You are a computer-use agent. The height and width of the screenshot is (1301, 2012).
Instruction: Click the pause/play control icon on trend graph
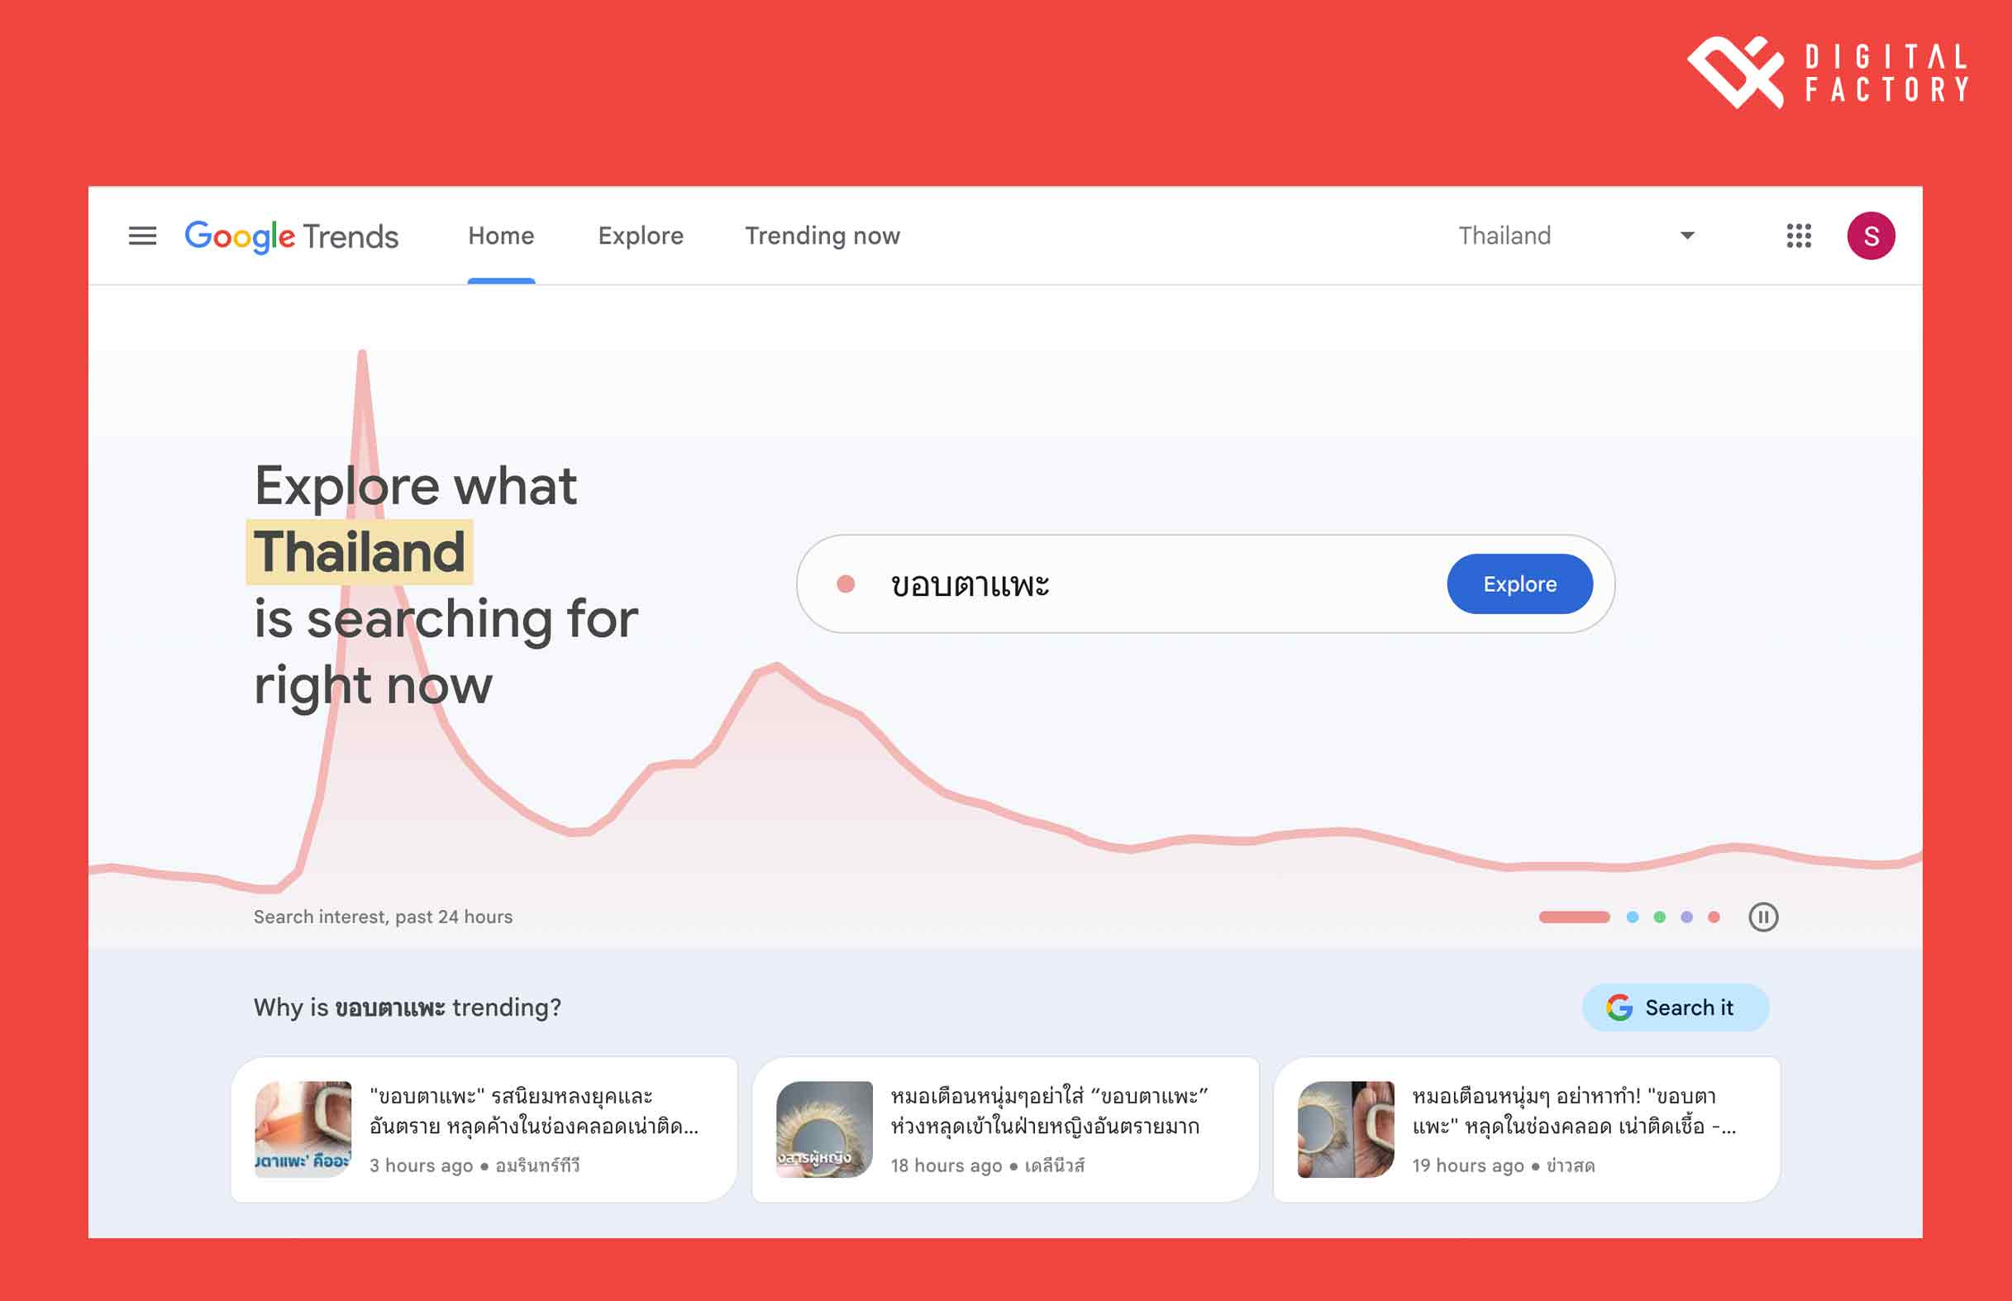(x=1762, y=917)
